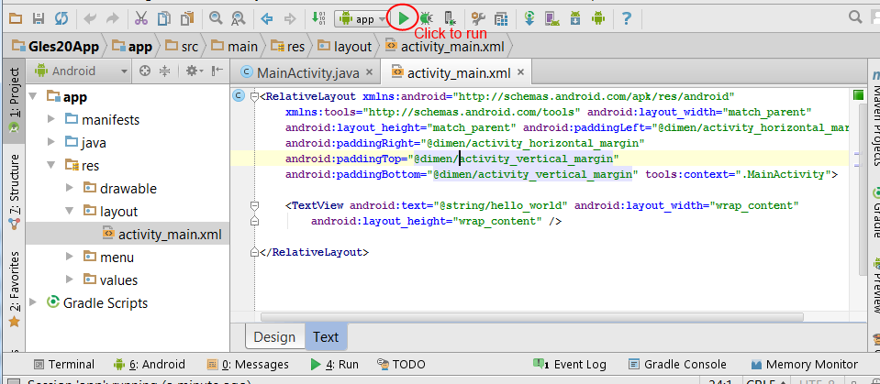The height and width of the screenshot is (384, 880).
Task: Click the Debug app bug icon
Action: (x=428, y=17)
